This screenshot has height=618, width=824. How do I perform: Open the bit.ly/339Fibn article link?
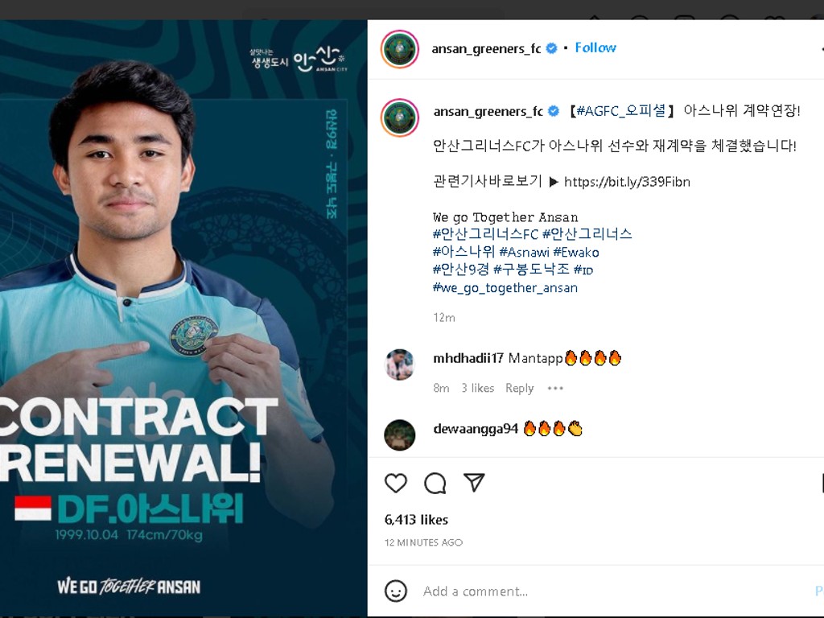[x=627, y=182]
